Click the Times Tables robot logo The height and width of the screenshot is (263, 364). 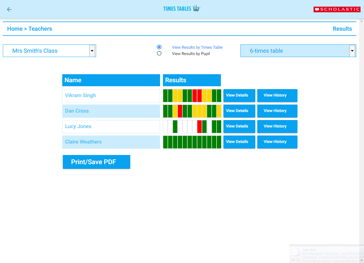pos(196,8)
